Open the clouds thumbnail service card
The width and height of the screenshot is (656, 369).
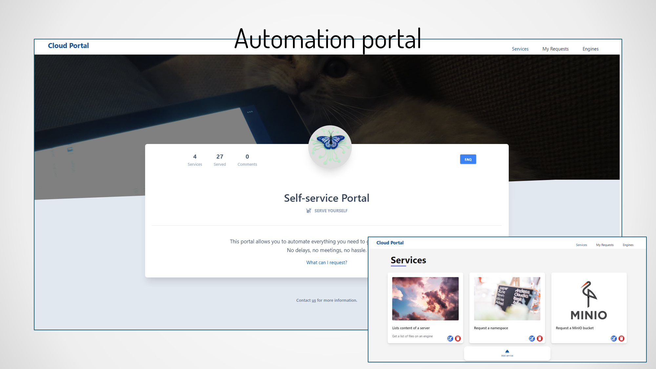(425, 298)
